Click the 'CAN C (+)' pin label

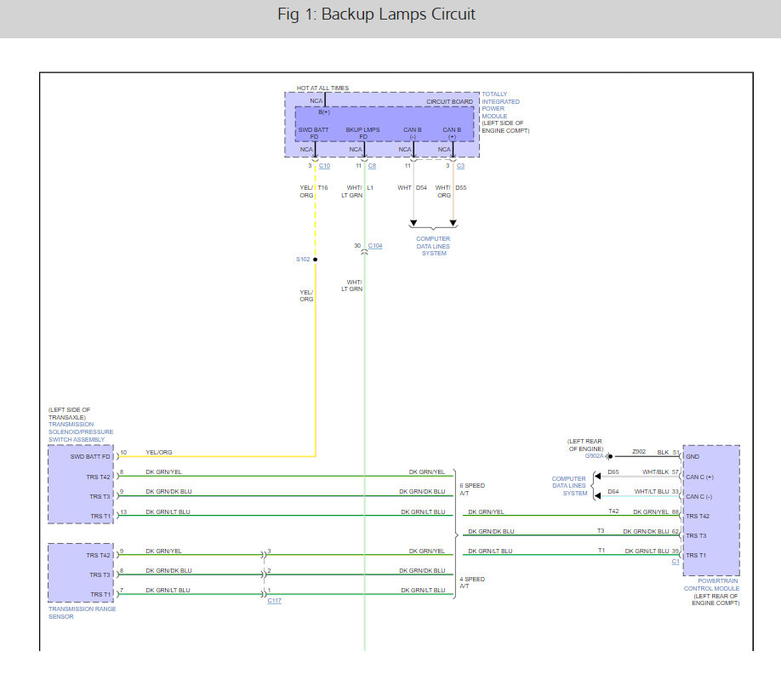pos(699,477)
